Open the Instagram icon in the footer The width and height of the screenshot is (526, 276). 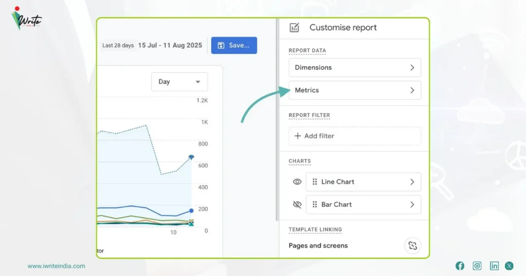click(477, 266)
